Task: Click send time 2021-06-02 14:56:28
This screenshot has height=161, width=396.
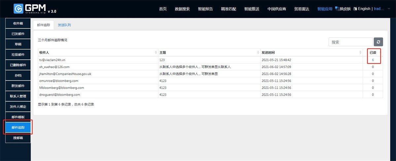Action: click(x=276, y=74)
